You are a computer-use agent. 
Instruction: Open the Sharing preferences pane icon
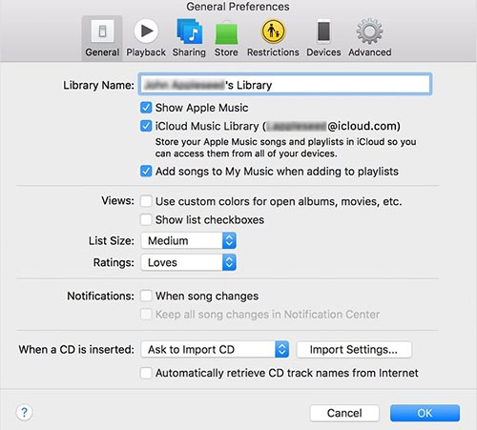189,31
